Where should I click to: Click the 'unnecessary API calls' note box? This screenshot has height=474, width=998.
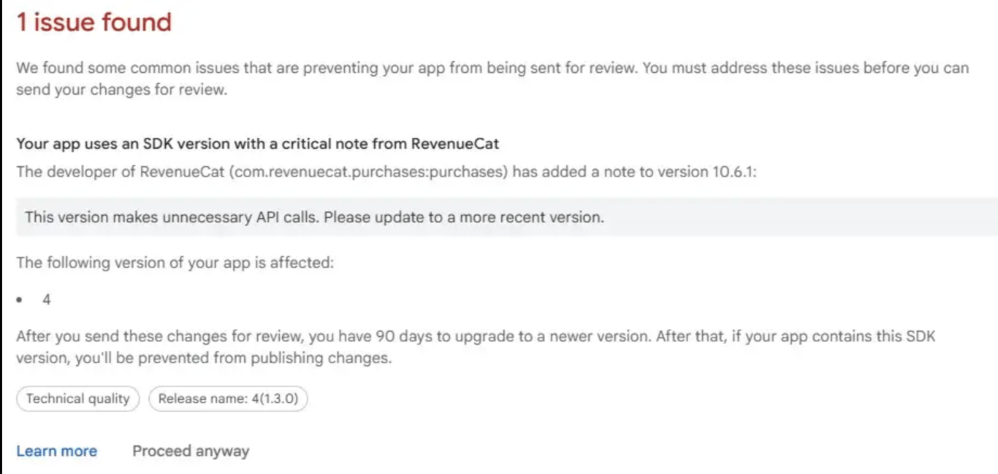pyautogui.click(x=507, y=217)
